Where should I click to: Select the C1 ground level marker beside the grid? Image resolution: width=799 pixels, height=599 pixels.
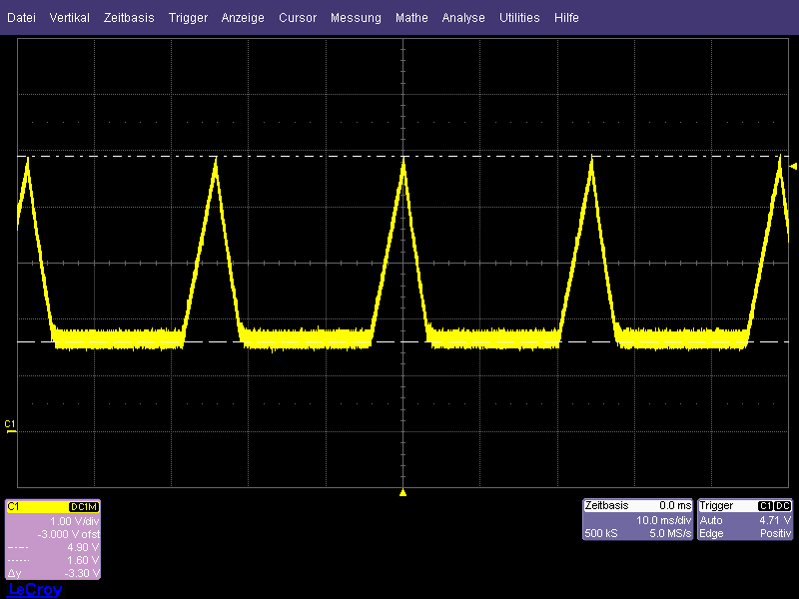10,427
